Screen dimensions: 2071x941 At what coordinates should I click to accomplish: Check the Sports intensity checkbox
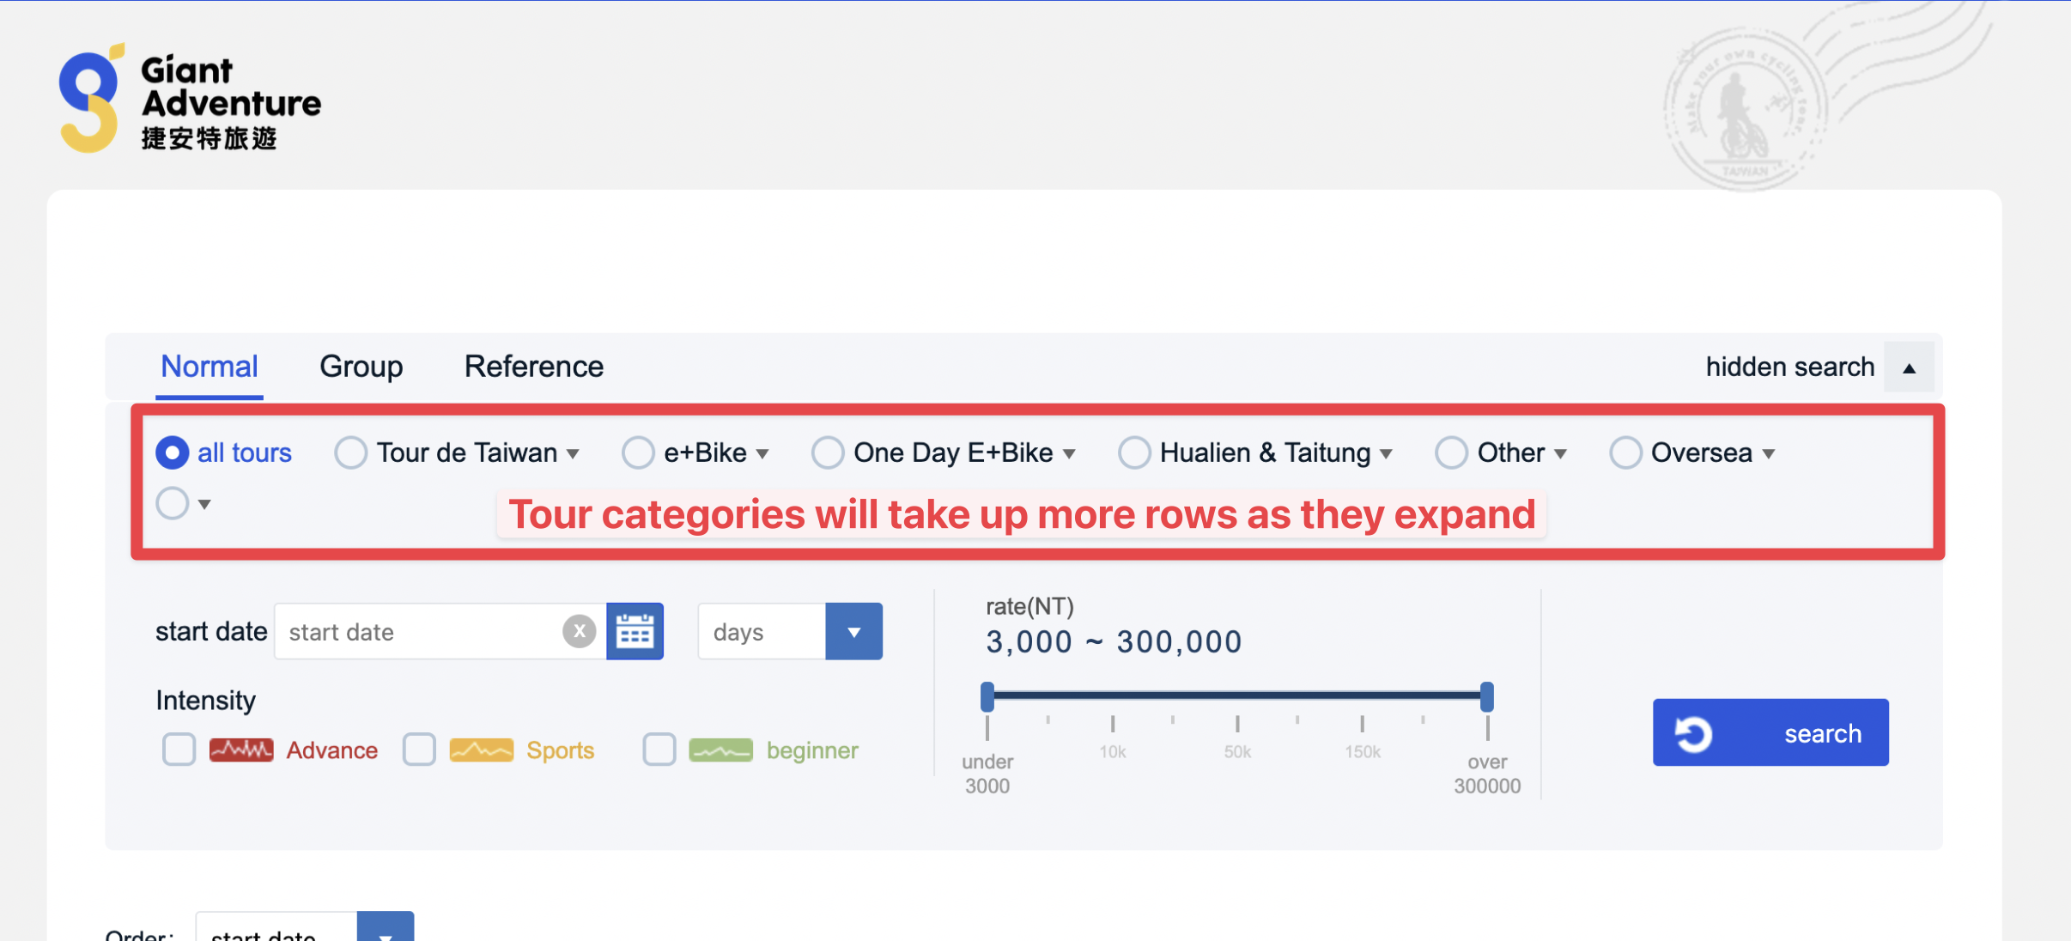[419, 750]
